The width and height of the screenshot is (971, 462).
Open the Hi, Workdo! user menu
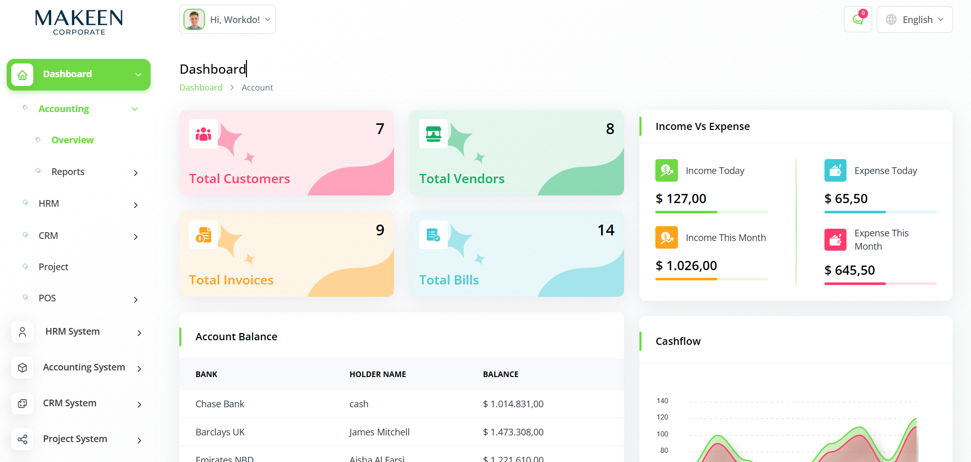click(x=228, y=19)
